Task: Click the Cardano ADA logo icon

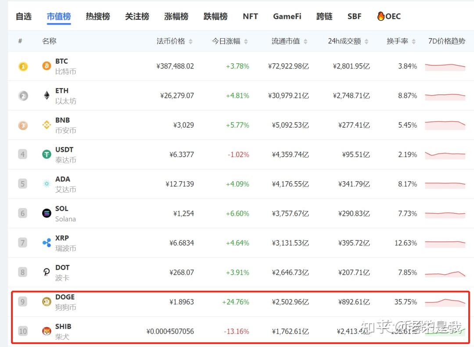Action: [x=47, y=184]
